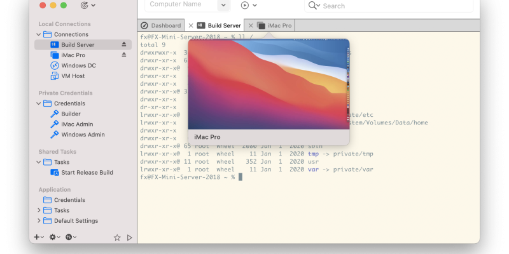Open the gear actions menu in sidebar footer
Image resolution: width=509 pixels, height=254 pixels.
(x=54, y=237)
